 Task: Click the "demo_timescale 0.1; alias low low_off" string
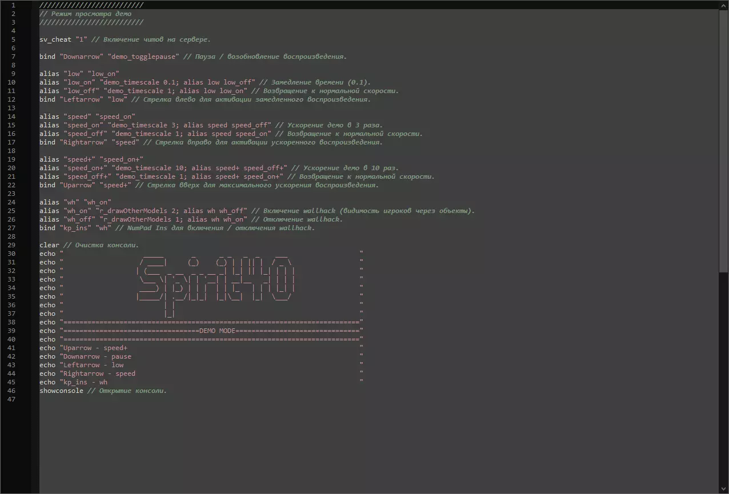pyautogui.click(x=177, y=82)
